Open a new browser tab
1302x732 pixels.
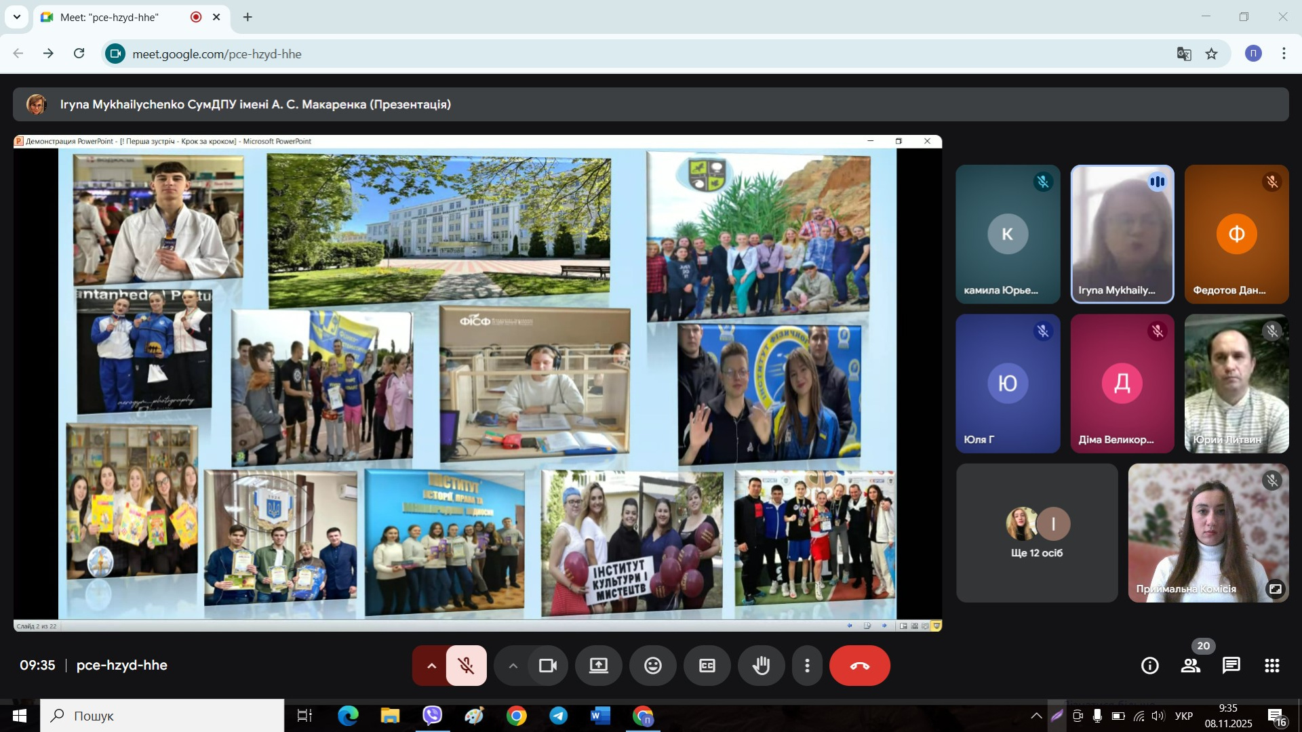[x=248, y=17]
